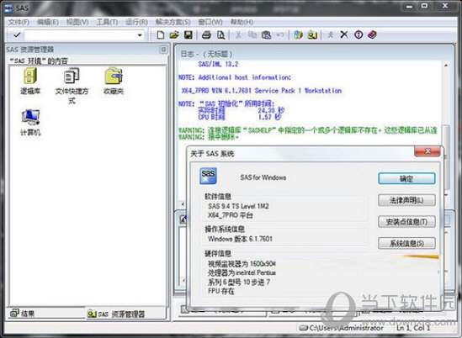Click the SAS Explorer toolbar icon

tap(312, 35)
